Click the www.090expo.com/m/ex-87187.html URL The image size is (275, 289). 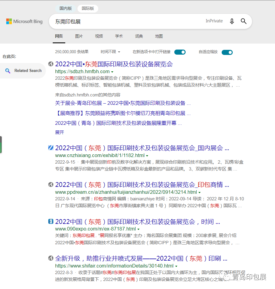pyautogui.click(x=95, y=229)
